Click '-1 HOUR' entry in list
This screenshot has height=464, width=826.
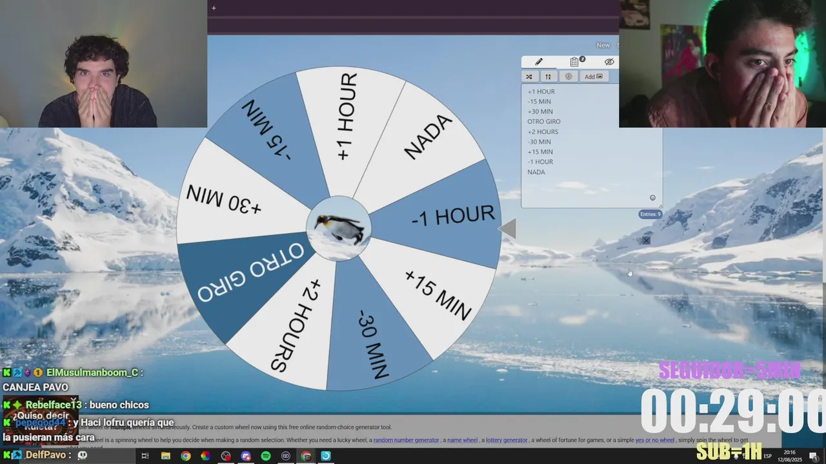[540, 162]
